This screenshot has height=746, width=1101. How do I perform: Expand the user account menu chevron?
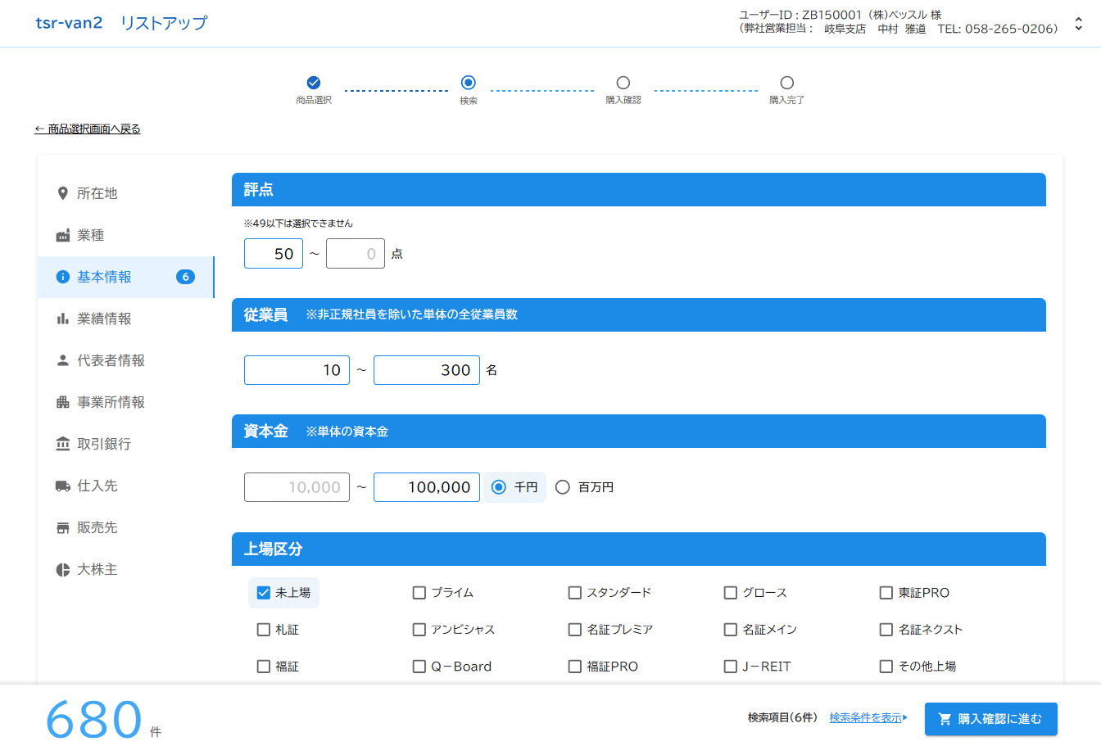click(x=1079, y=24)
